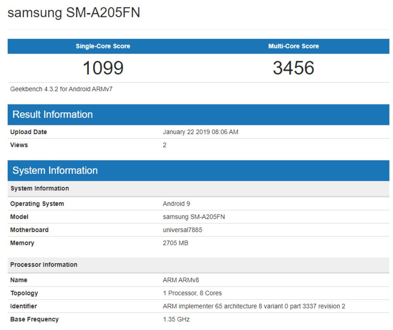Screen dimensions: 393x330
Task: Click the Views count value 2
Action: click(x=164, y=145)
